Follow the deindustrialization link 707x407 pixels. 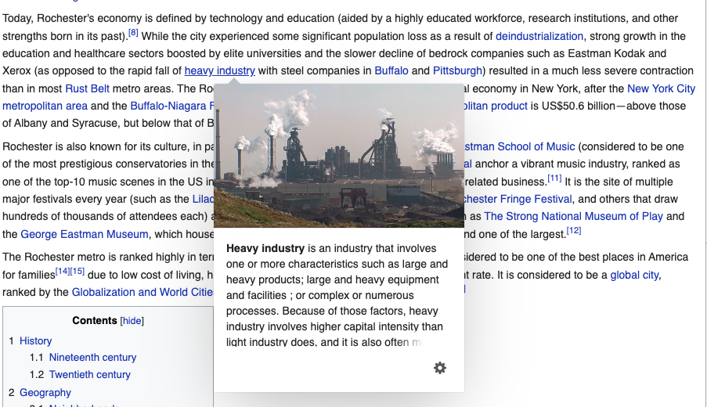click(539, 36)
